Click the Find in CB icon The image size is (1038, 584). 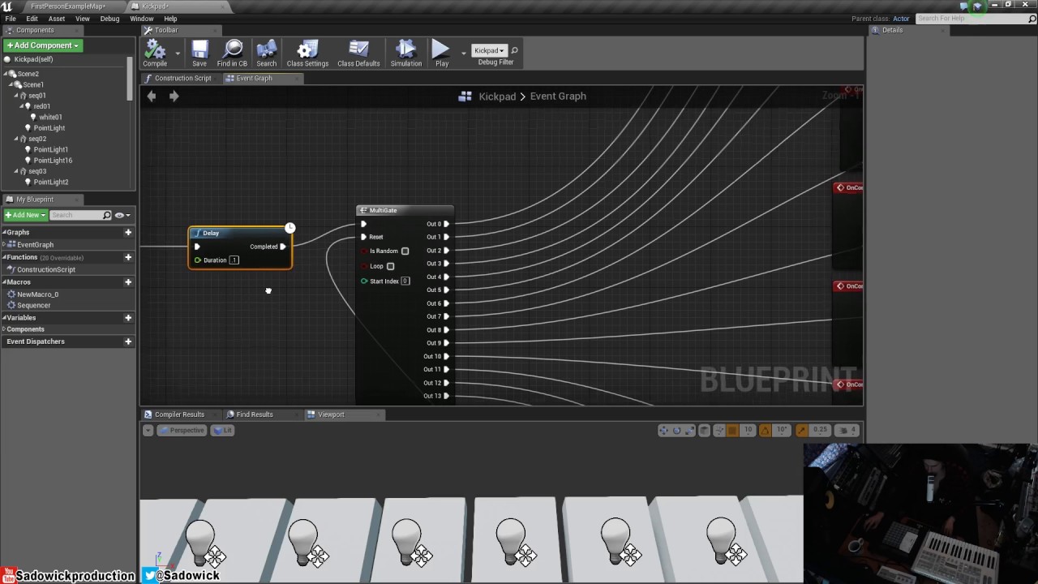coord(233,51)
